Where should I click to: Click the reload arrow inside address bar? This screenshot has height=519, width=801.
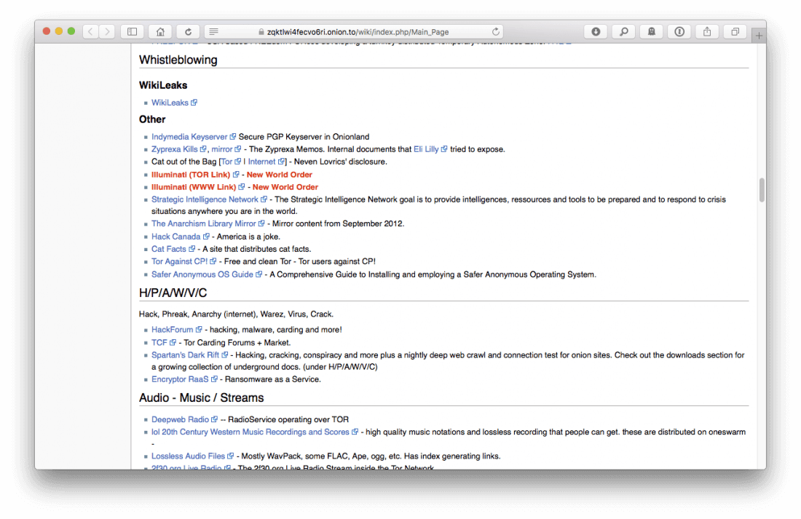[496, 31]
